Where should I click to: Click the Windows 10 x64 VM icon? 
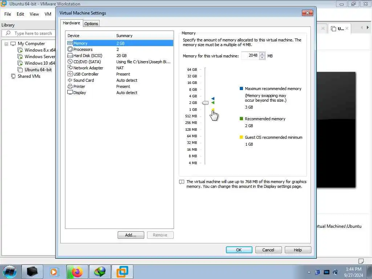(20, 63)
